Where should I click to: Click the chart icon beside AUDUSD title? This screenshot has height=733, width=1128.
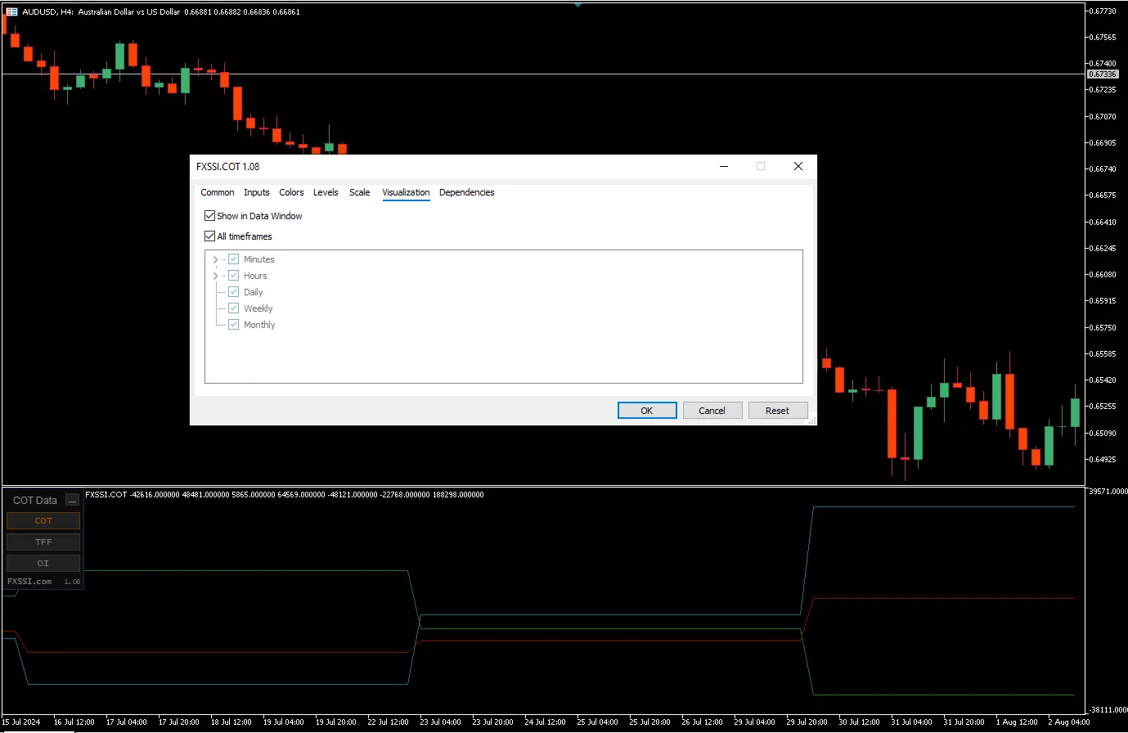pyautogui.click(x=11, y=11)
